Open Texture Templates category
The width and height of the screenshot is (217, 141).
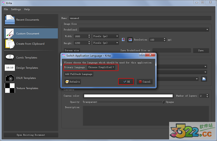[x=31, y=88]
